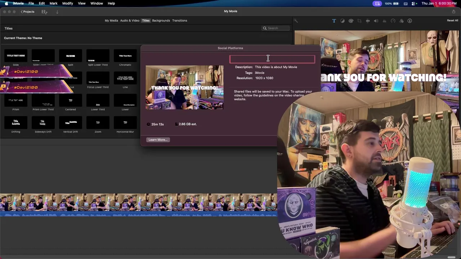The width and height of the screenshot is (461, 259).
Task: Select the Titles inspector T icon
Action: point(334,21)
